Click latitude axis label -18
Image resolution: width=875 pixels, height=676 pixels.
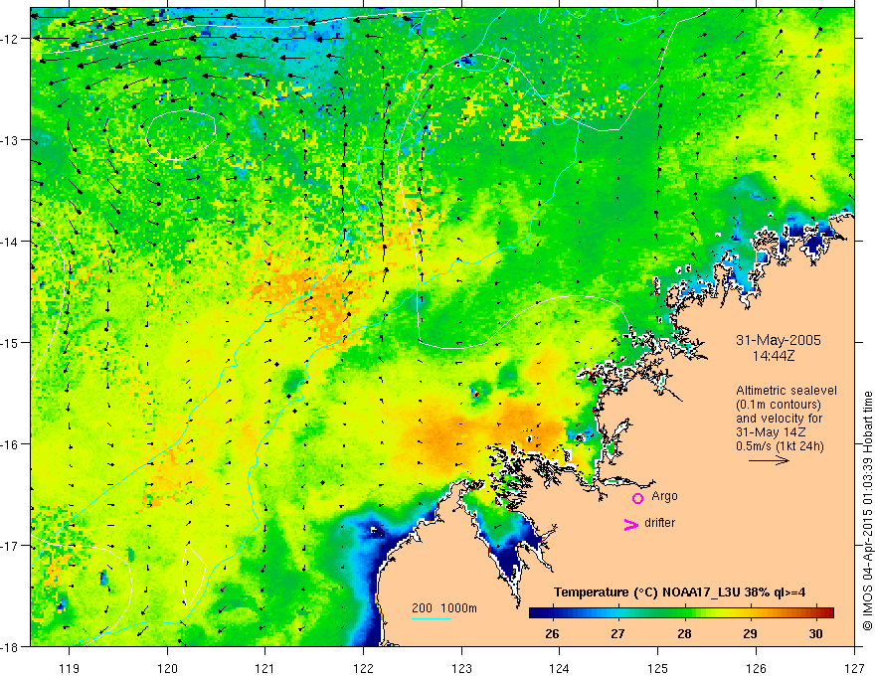pyautogui.click(x=11, y=646)
